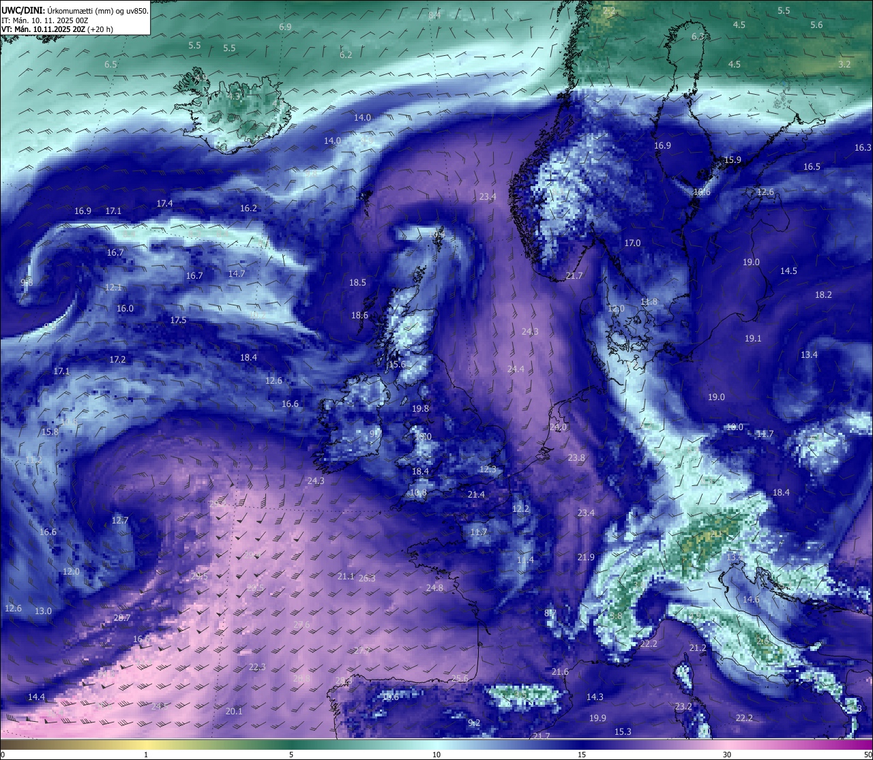The width and height of the screenshot is (873, 760).
Task: Click the 18.2 value label
Action: (823, 294)
